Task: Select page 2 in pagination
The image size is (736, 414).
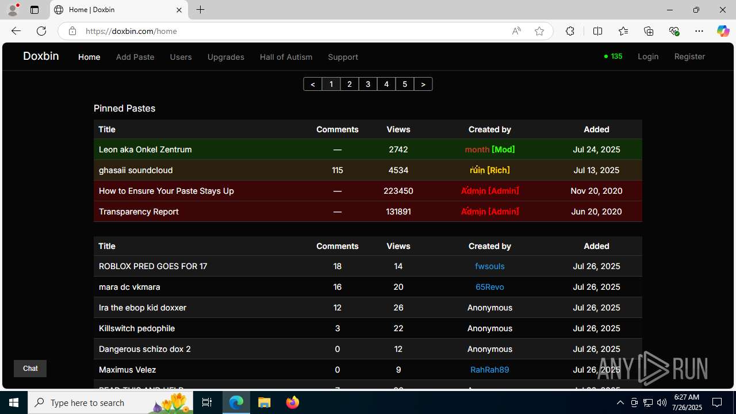Action: (350, 84)
